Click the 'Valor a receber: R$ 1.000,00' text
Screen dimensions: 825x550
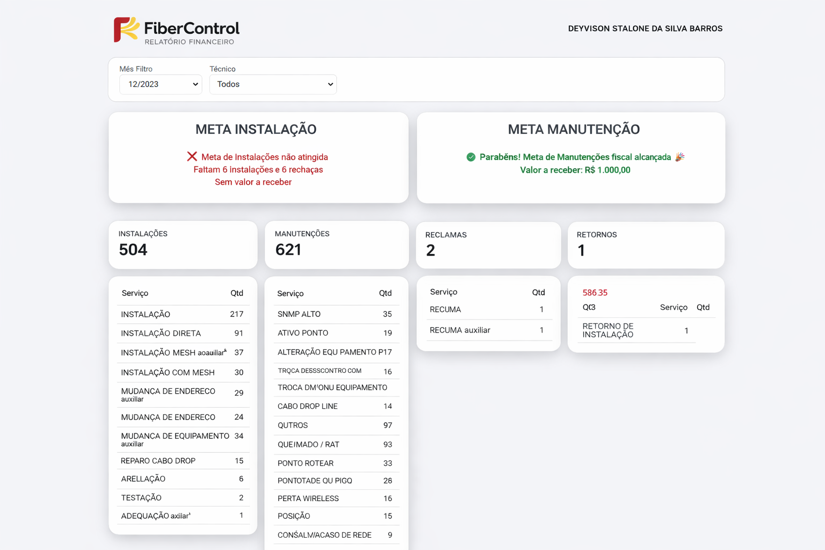coord(575,170)
